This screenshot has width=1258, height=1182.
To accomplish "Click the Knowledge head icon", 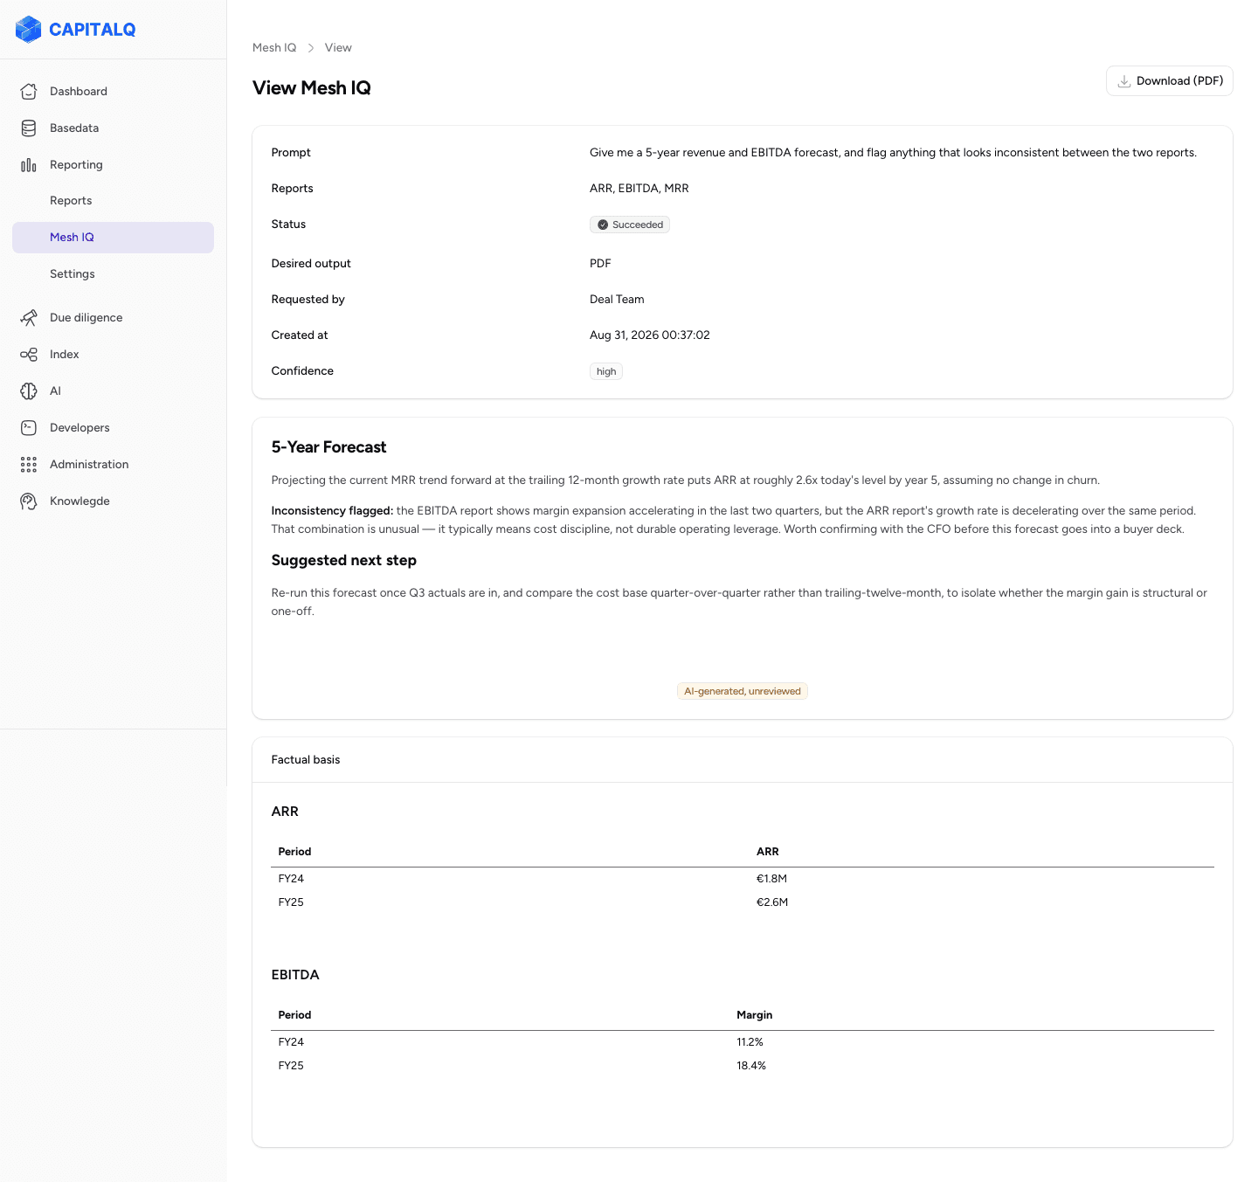I will coord(29,501).
